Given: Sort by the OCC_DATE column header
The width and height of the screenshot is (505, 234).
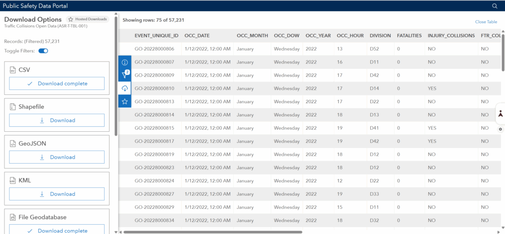Looking at the screenshot, I should 197,36.
